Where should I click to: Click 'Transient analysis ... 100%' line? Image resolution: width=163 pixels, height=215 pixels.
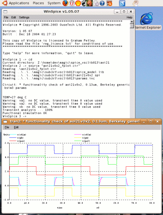27,110
